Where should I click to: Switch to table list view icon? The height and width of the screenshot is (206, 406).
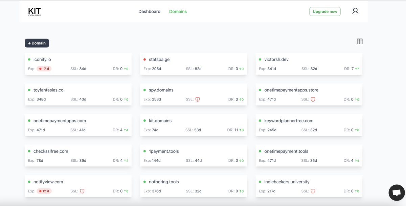(359, 42)
